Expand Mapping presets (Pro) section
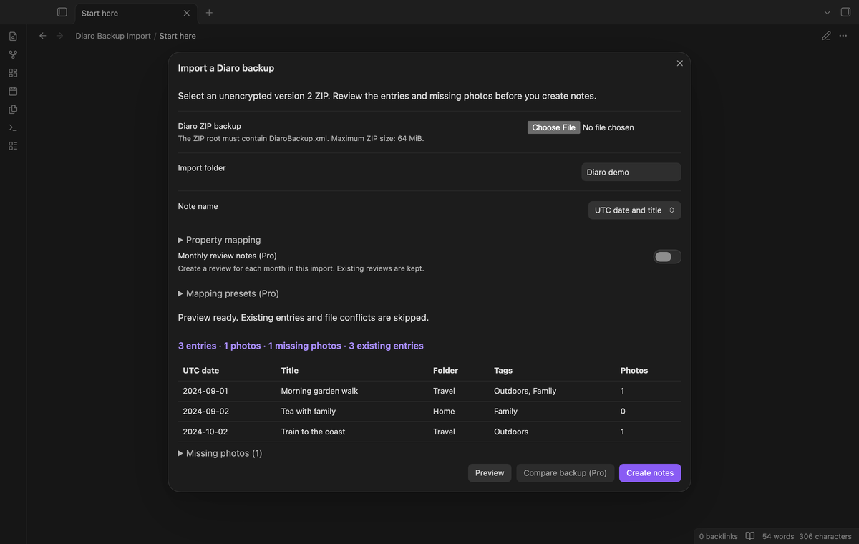Viewport: 859px width, 544px height. pos(228,293)
